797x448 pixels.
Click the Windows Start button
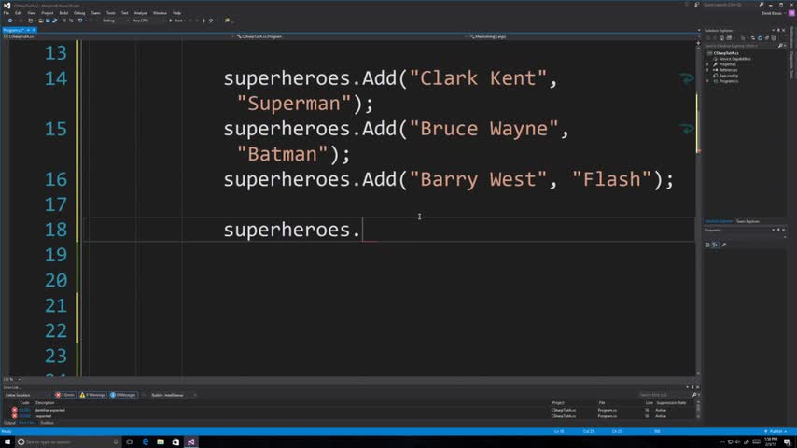pos(7,441)
